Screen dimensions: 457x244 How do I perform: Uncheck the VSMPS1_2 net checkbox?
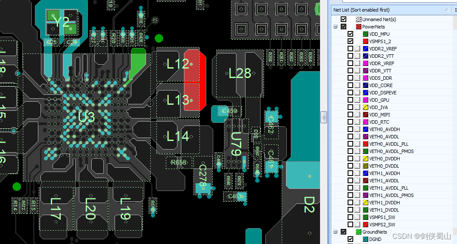point(350,41)
